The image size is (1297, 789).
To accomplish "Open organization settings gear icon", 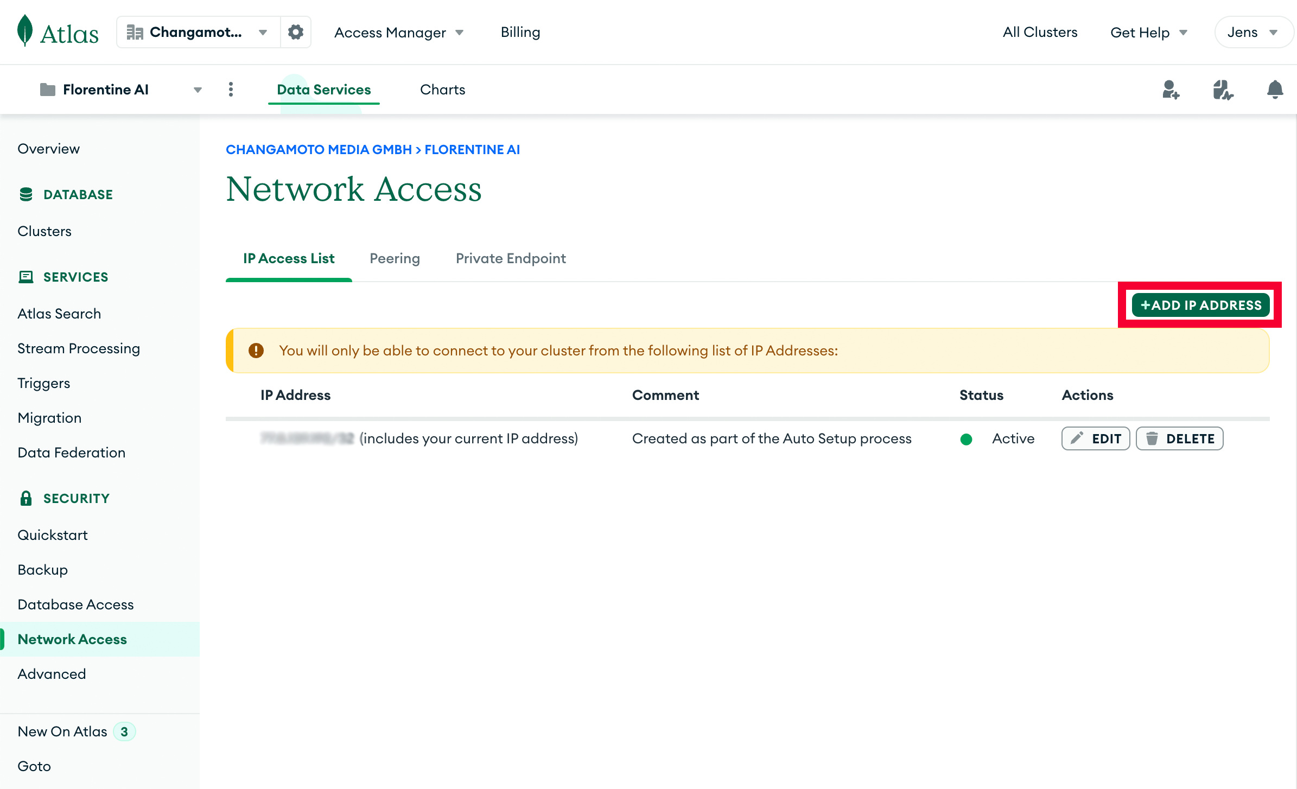I will [x=295, y=32].
